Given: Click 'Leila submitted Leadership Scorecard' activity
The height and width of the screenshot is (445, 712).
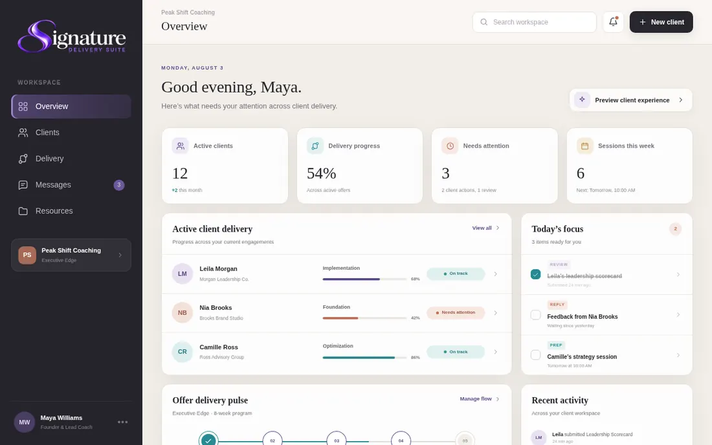Looking at the screenshot, I should [x=592, y=435].
